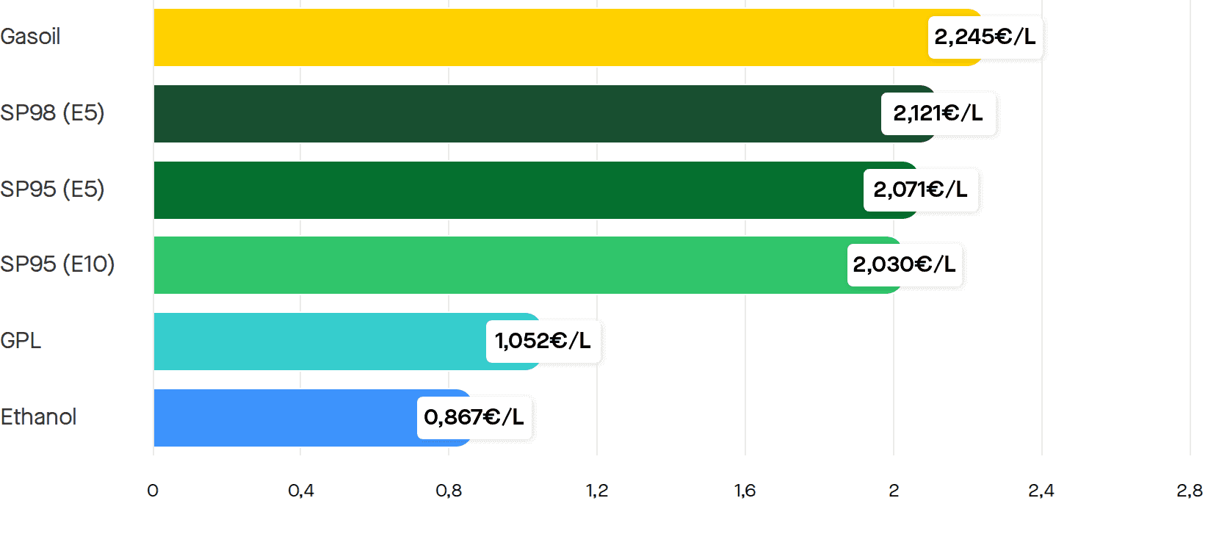The height and width of the screenshot is (545, 1219).
Task: Click the green SP95 (E5) bar
Action: [536, 190]
